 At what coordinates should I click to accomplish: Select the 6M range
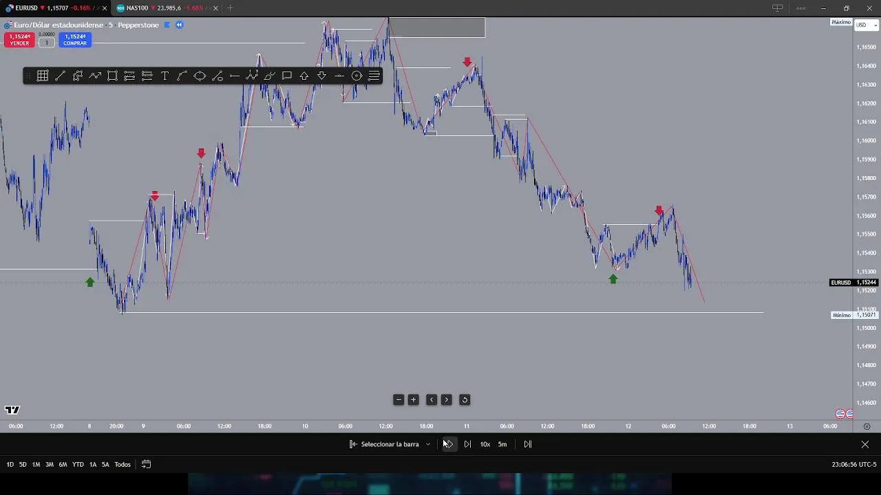click(x=63, y=465)
